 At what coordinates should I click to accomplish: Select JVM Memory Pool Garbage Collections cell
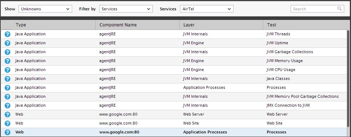(x=303, y=97)
